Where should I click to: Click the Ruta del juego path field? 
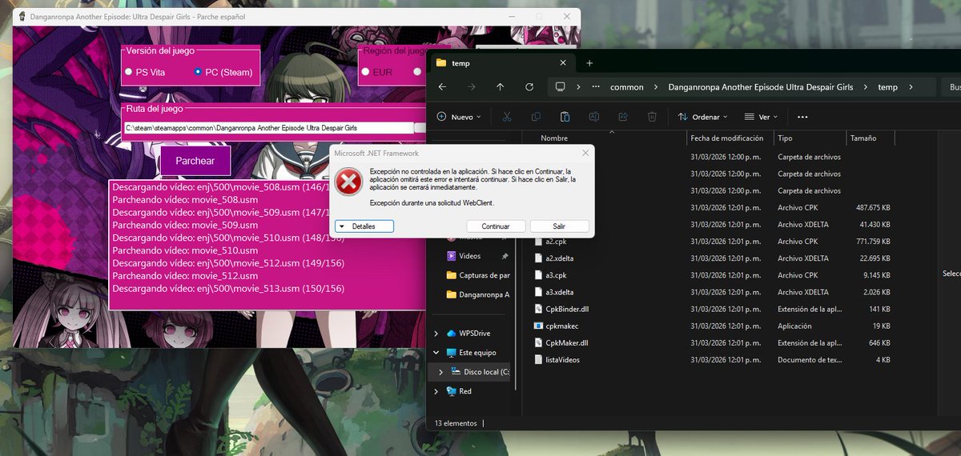click(x=268, y=128)
